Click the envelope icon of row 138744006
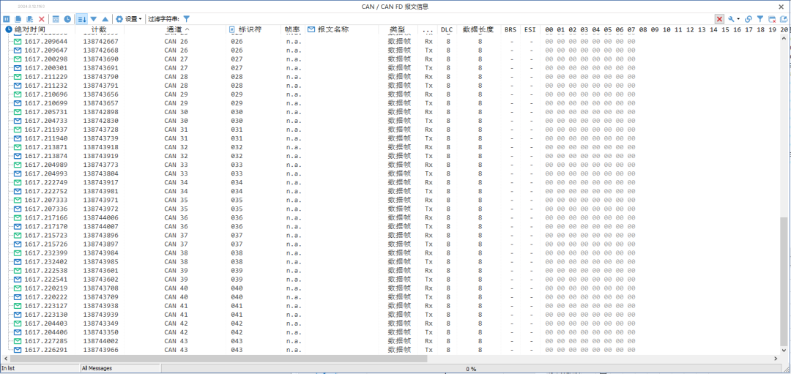 [x=18, y=218]
